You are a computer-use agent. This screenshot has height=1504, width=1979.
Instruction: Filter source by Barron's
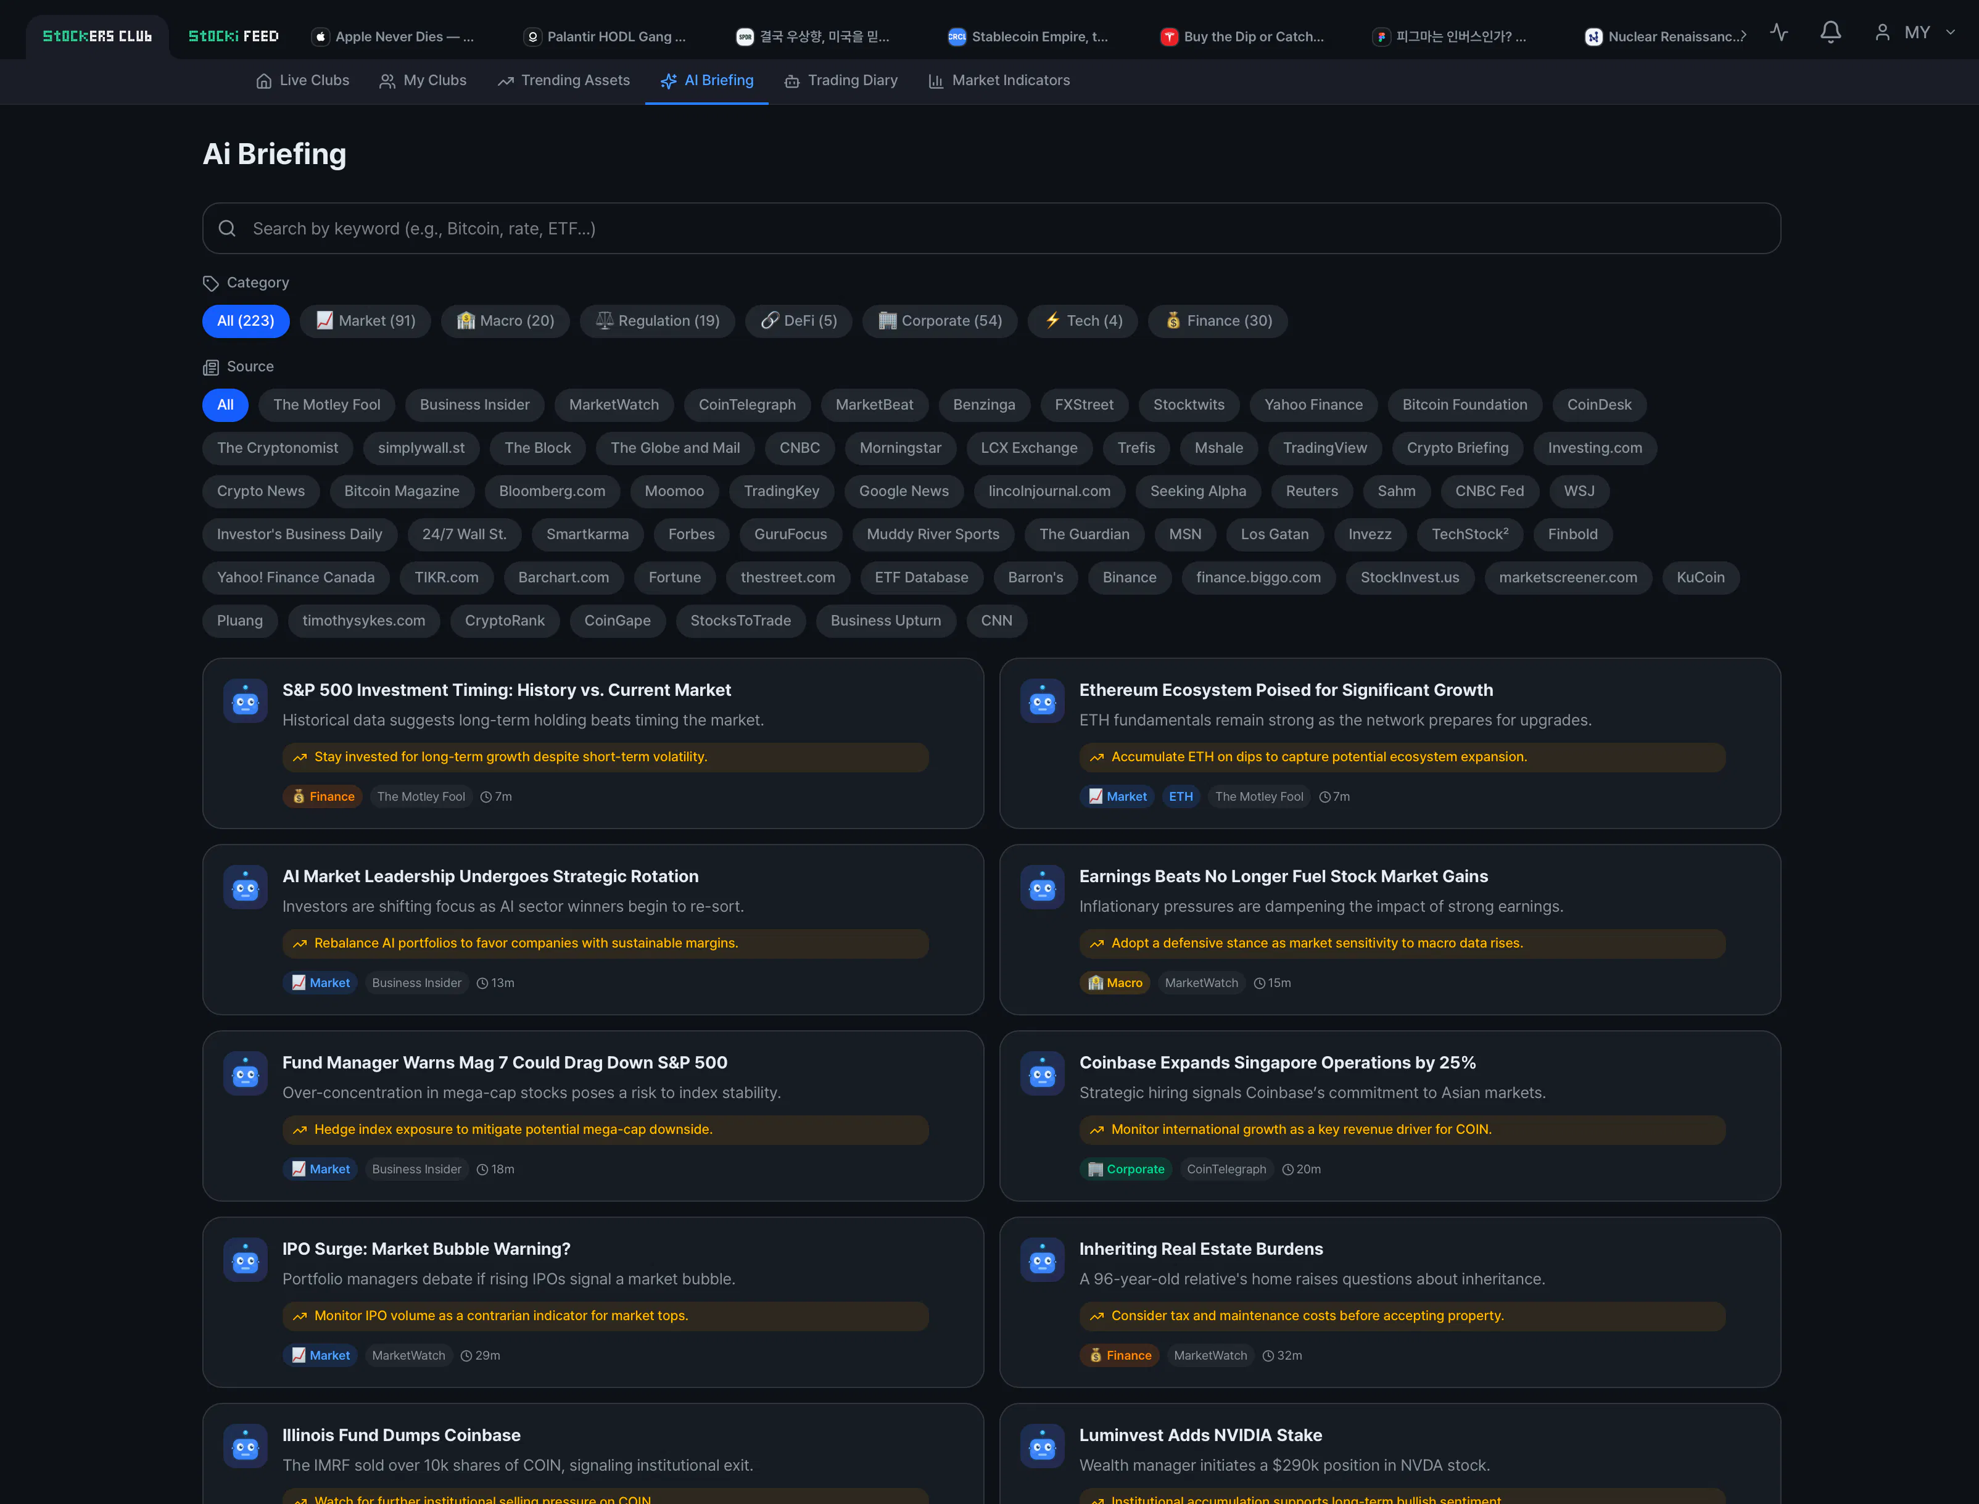tap(1036, 577)
